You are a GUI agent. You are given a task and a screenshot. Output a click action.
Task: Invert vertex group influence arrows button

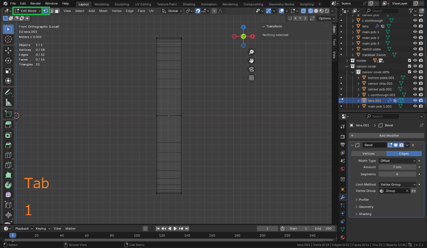click(x=413, y=191)
